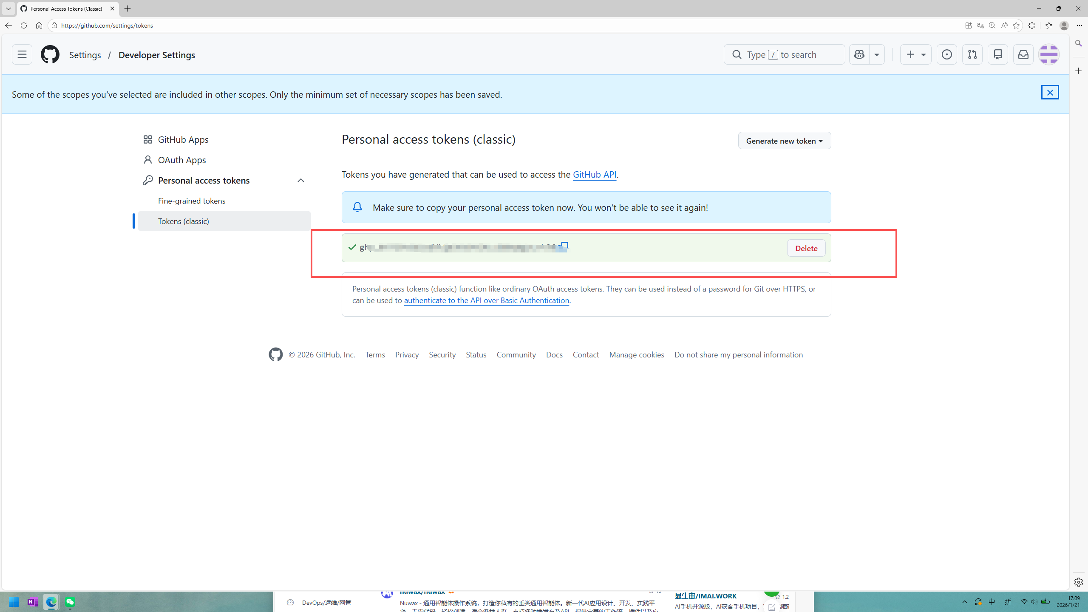The height and width of the screenshot is (612, 1088).
Task: Open the hamburger navigation menu
Action: (x=22, y=54)
